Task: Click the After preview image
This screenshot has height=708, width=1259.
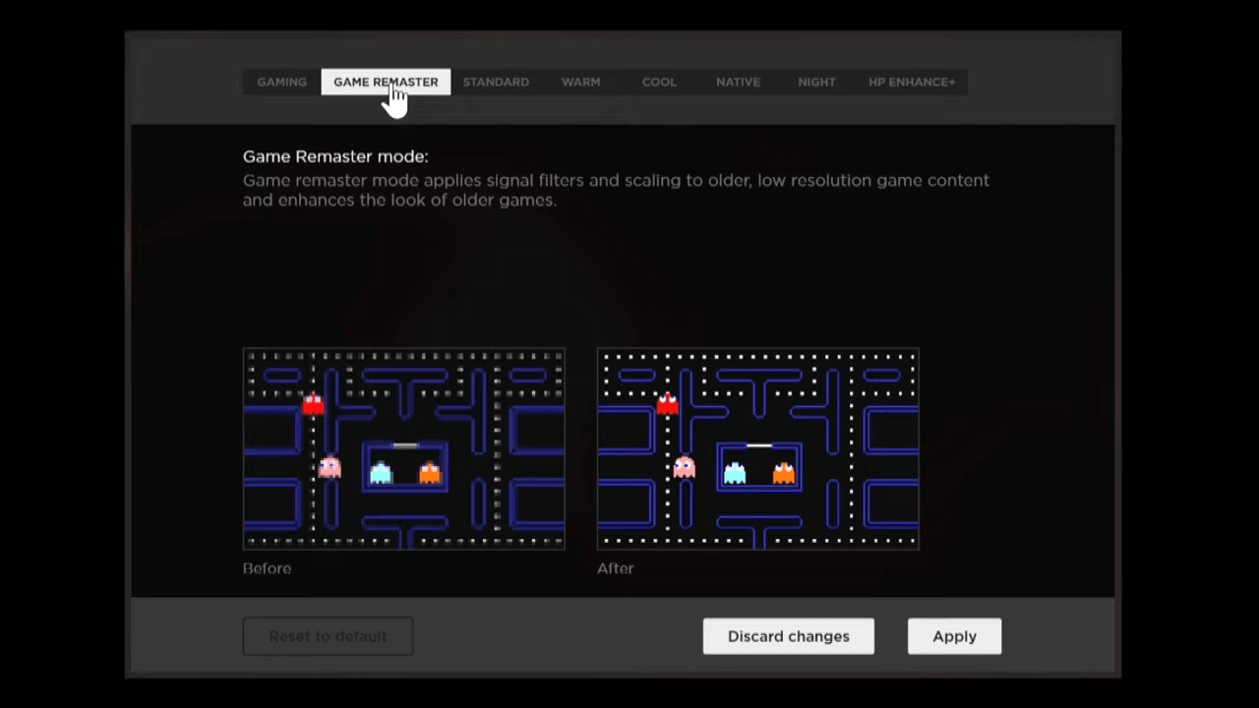Action: point(758,448)
